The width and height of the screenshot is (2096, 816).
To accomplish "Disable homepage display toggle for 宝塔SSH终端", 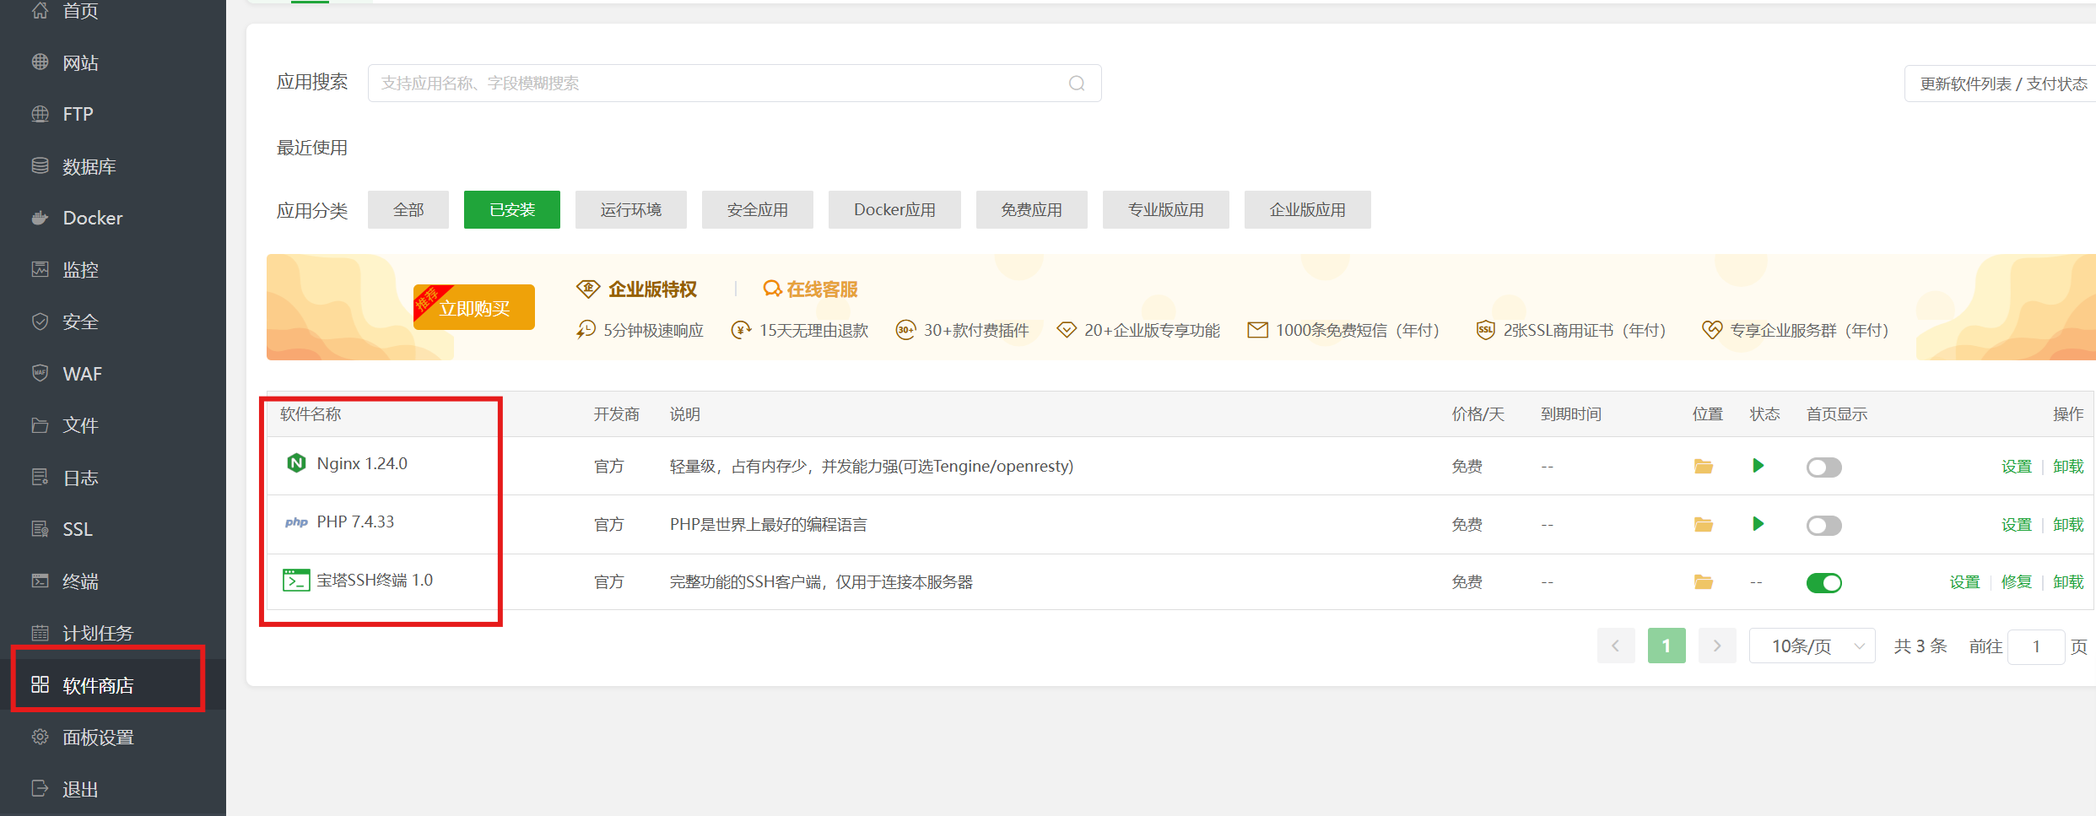I will point(1824,583).
